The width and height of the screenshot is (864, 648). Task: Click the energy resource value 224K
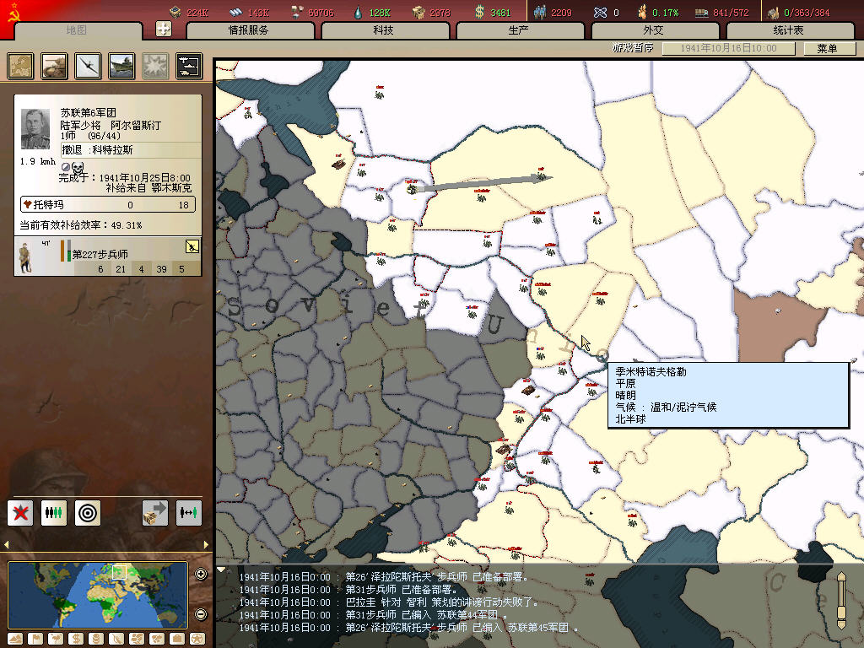197,13
